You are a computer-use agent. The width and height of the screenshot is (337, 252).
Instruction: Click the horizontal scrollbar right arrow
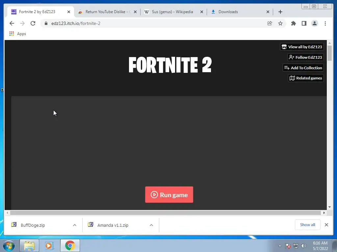[324, 213]
